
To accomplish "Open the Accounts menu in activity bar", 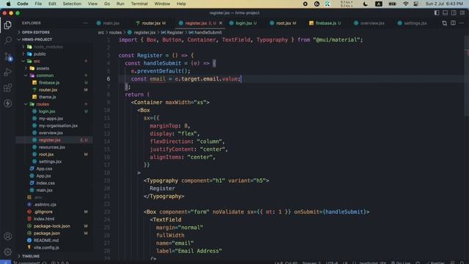I will coord(8,236).
